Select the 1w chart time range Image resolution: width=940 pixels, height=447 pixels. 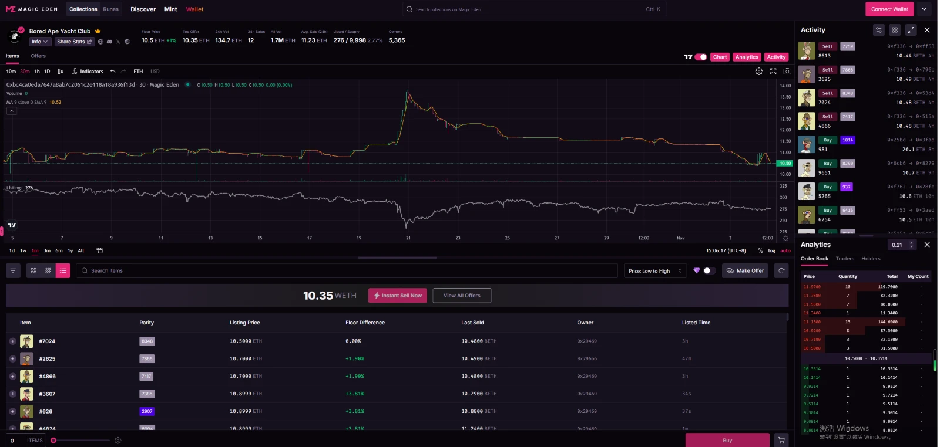pos(23,250)
